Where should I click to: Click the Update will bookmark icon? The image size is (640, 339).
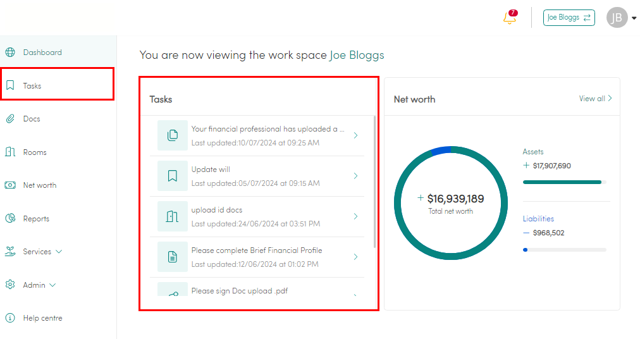[x=173, y=176]
